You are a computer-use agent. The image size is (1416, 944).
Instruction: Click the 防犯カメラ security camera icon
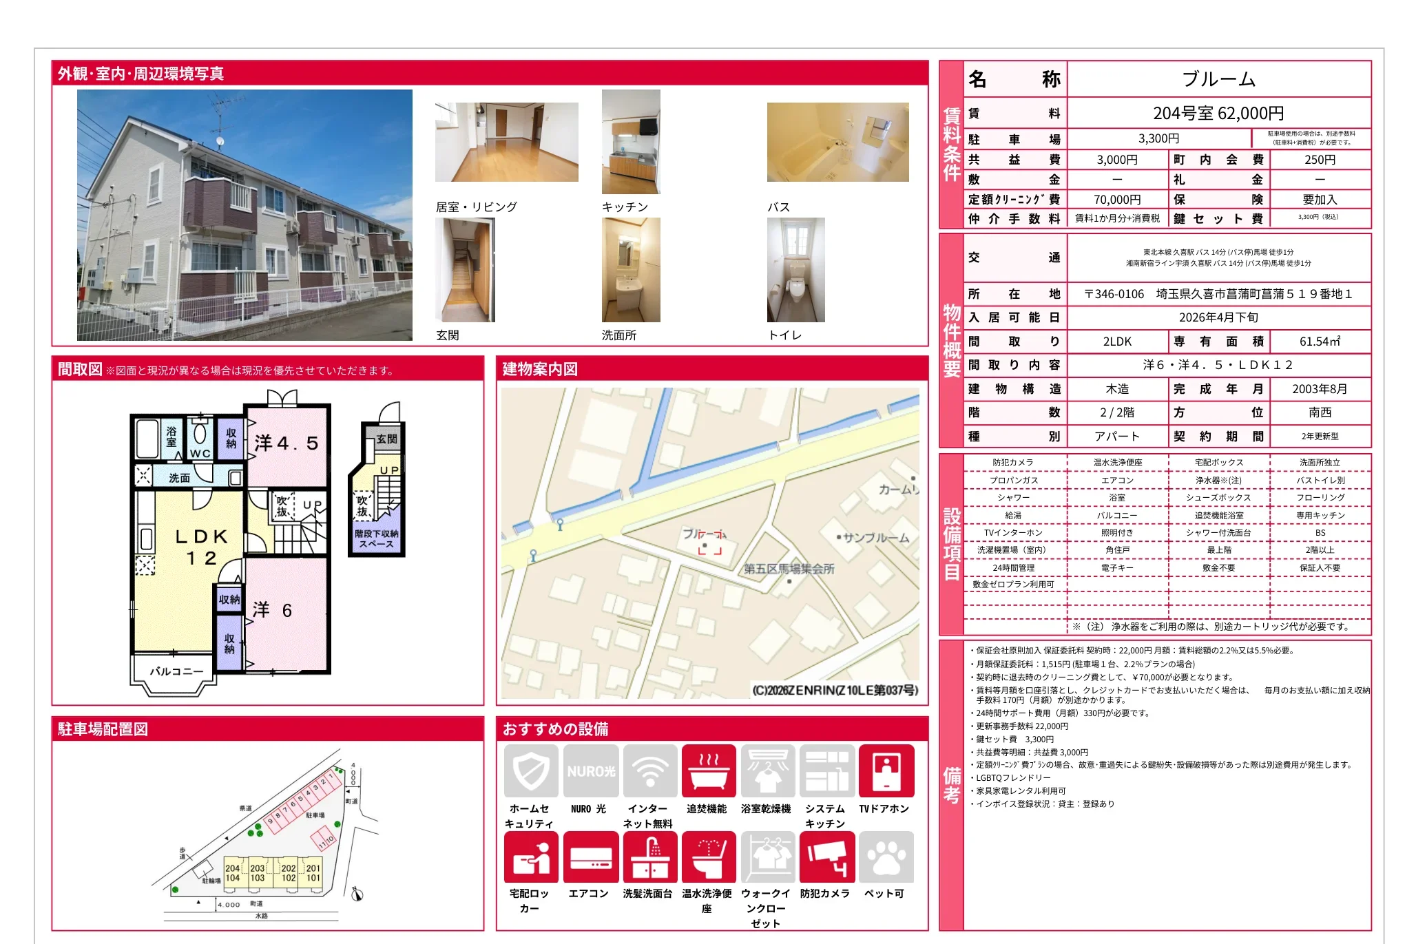[826, 857]
